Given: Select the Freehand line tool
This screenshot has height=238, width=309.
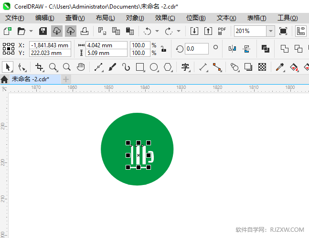Looking at the screenshot, I should (x=98, y=67).
